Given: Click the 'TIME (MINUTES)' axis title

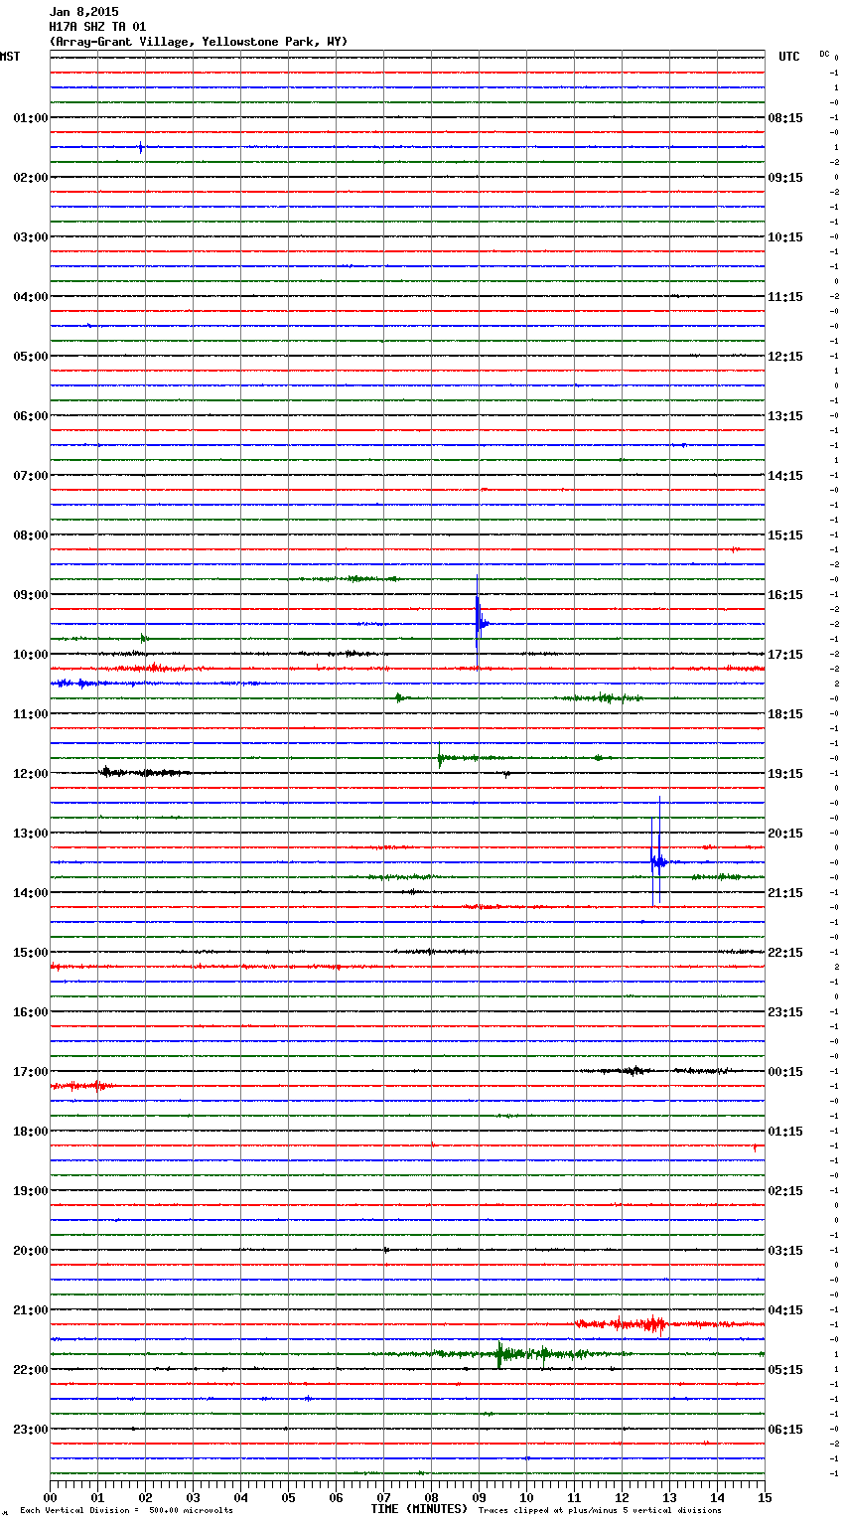Looking at the screenshot, I should click(419, 1509).
